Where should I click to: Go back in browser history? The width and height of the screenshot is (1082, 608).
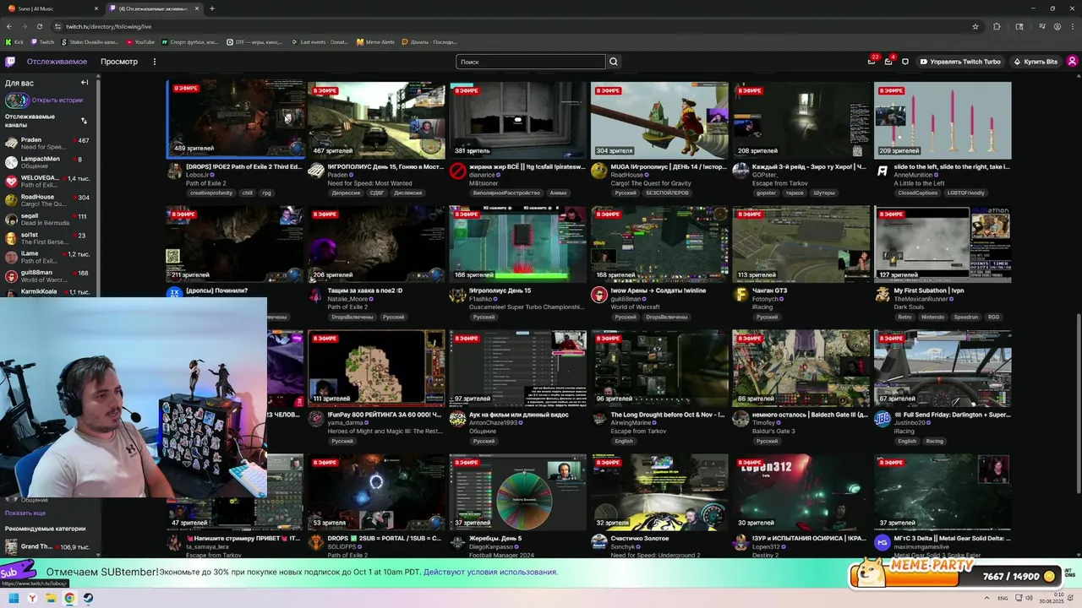pos(9,27)
